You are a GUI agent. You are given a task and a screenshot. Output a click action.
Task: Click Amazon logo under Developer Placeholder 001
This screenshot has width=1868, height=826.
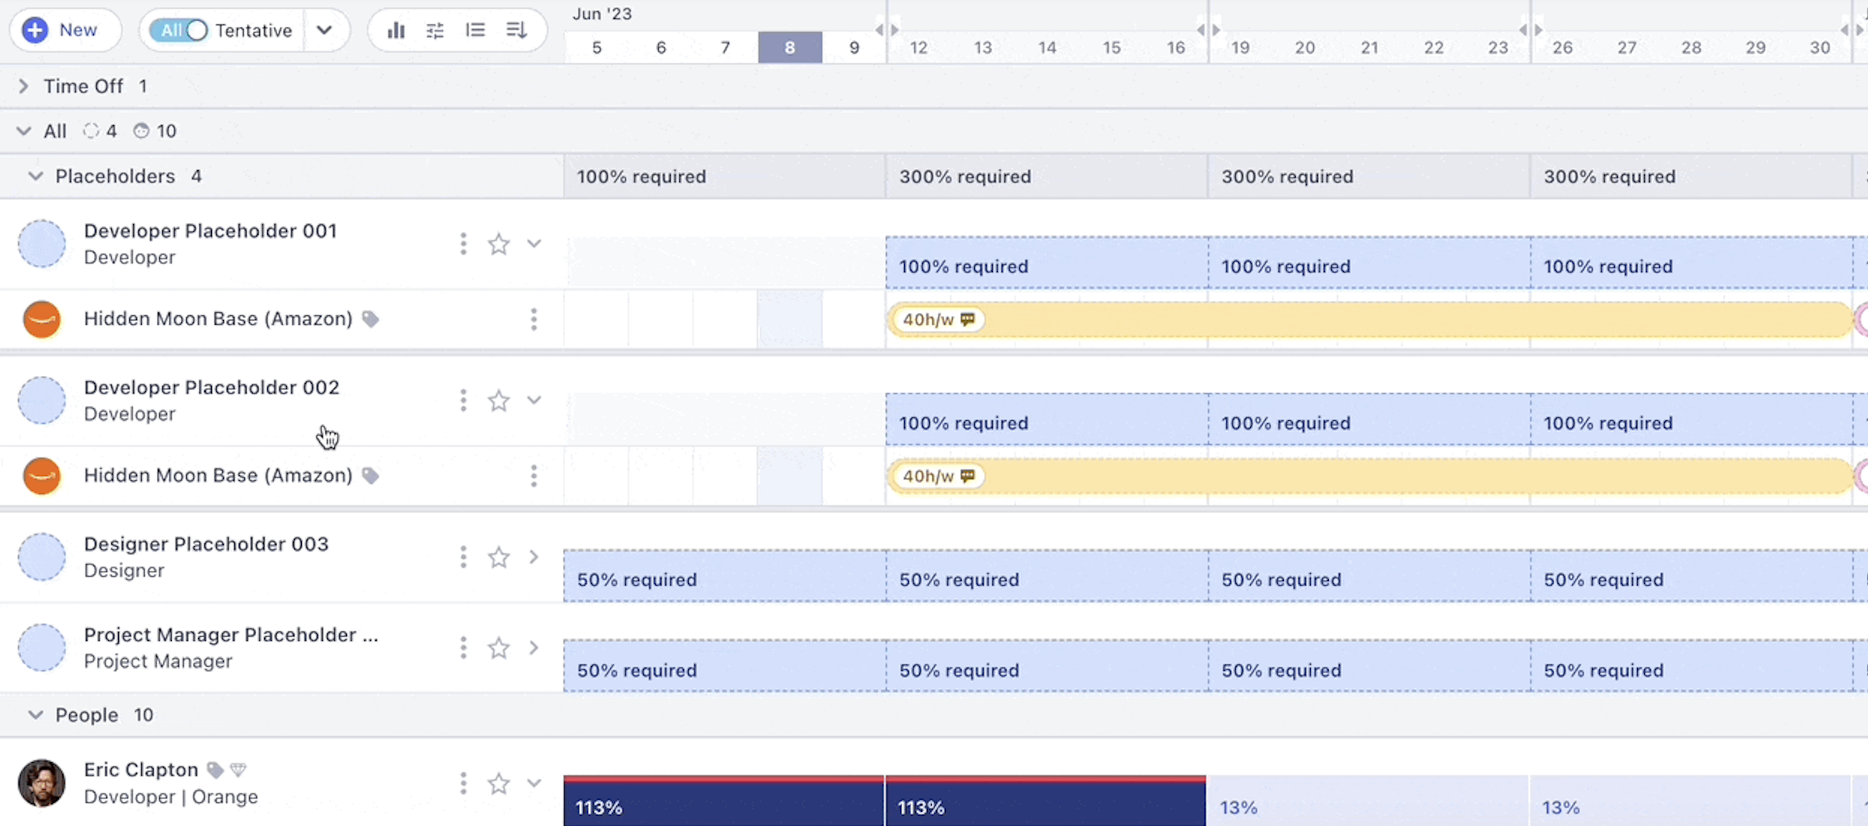pos(42,319)
